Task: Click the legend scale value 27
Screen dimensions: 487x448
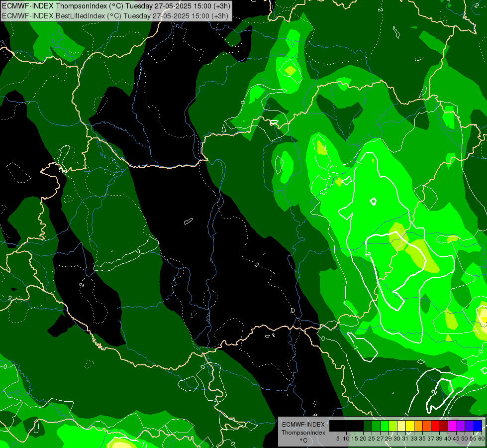Action: pyautogui.click(x=380, y=439)
